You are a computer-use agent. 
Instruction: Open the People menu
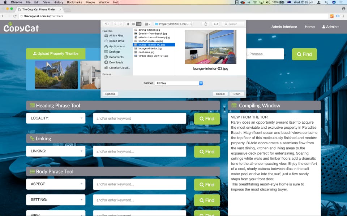90,2
